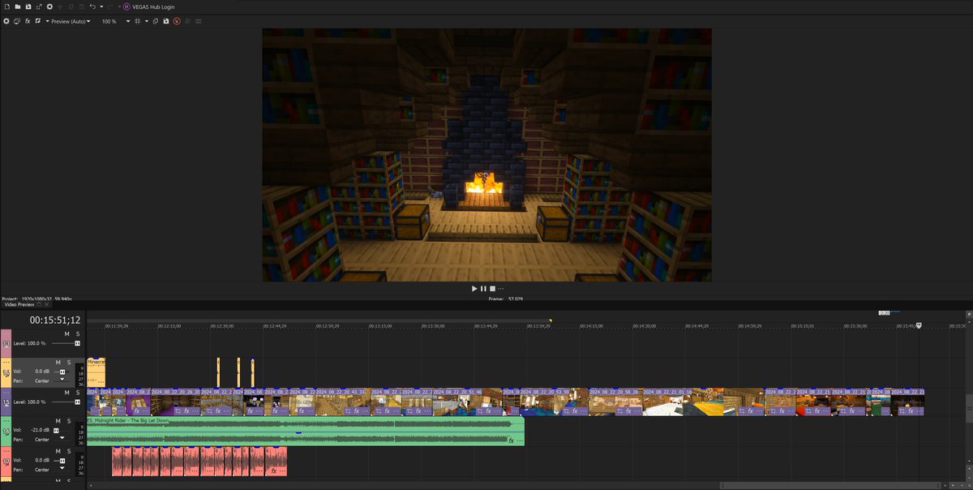Undo the last action

[92, 6]
